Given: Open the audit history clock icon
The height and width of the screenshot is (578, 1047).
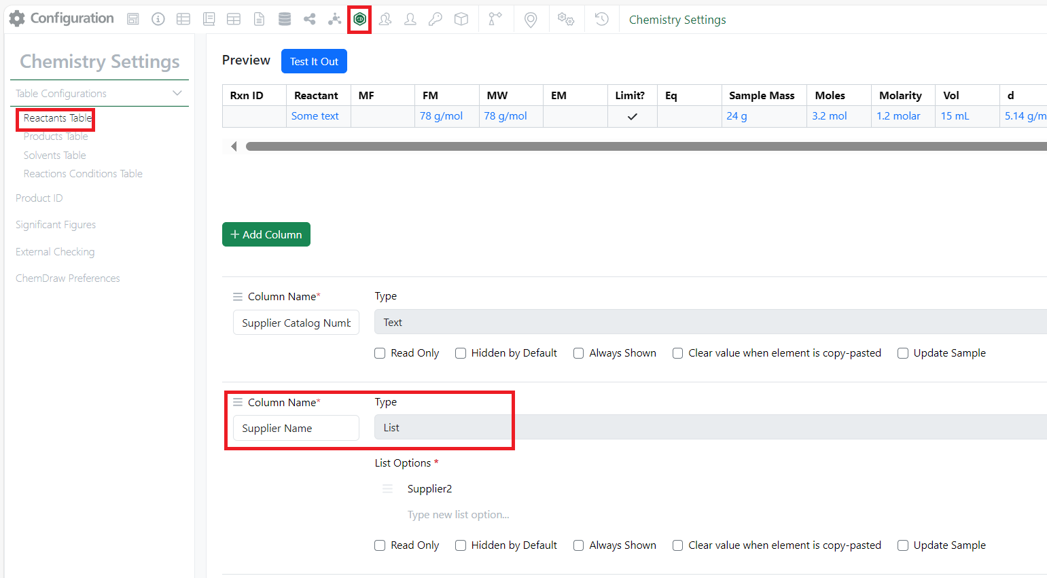Looking at the screenshot, I should (601, 18).
